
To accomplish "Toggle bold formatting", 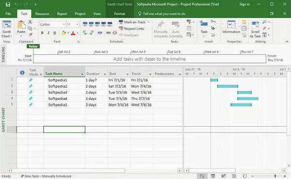I will (42, 33).
